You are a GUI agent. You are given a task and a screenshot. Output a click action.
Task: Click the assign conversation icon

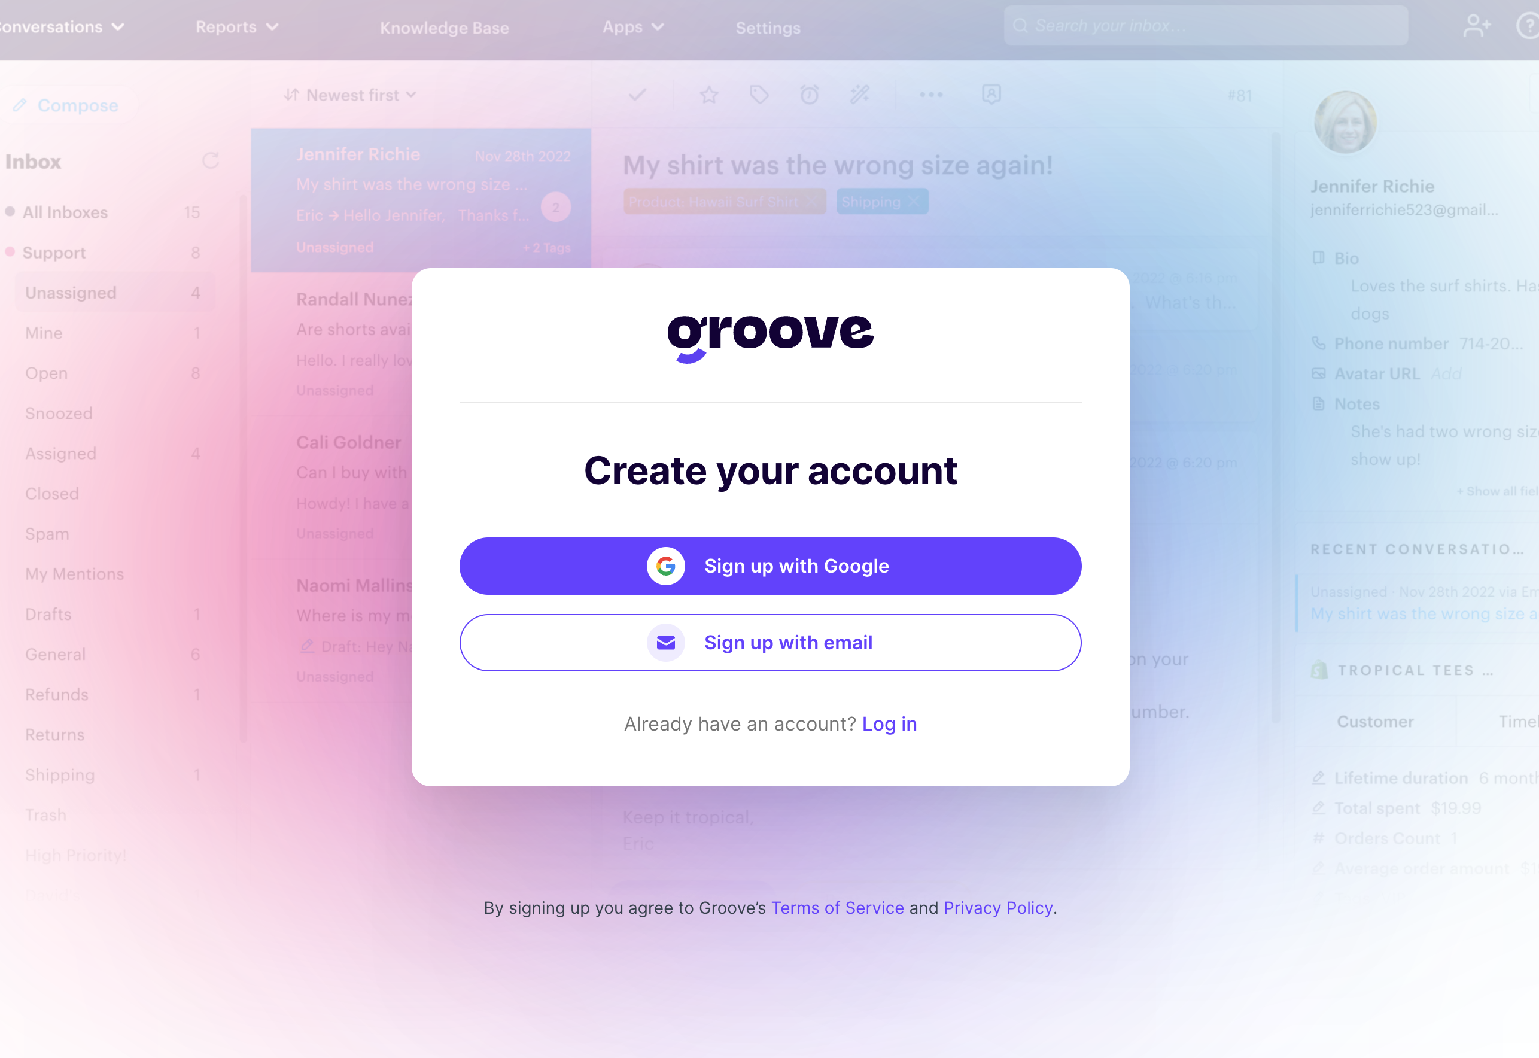(991, 96)
